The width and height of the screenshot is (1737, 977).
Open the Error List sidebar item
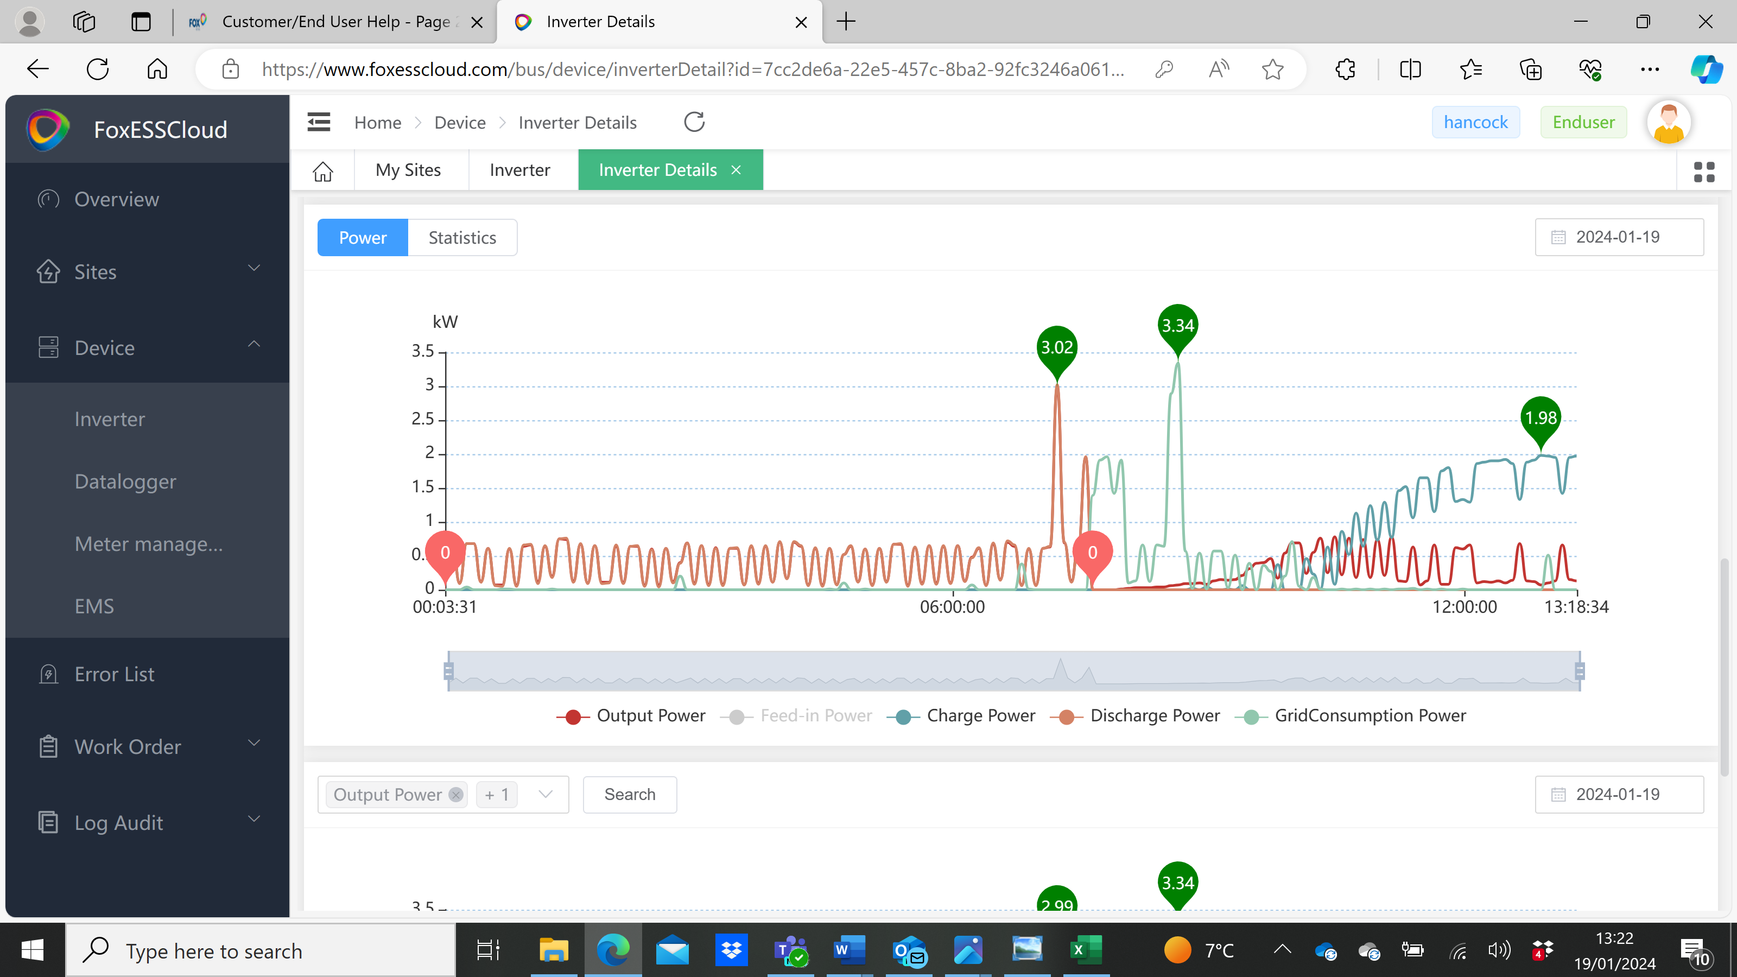click(x=114, y=674)
